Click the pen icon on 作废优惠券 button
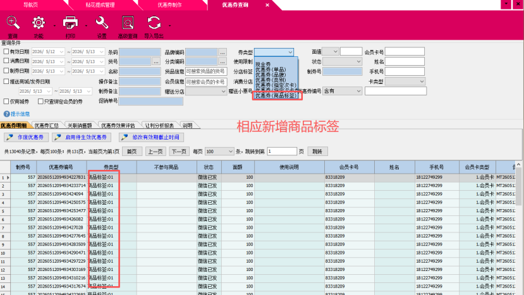Image resolution: width=524 pixels, height=295 pixels. (10, 137)
